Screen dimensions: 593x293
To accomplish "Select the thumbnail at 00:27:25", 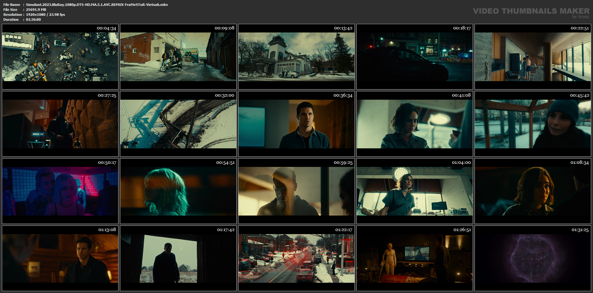I will [60, 124].
